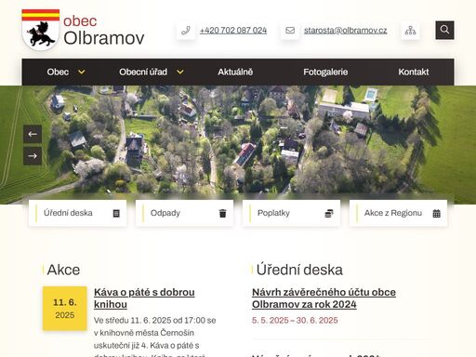
Task: Open the Odpady quick link tile
Action: pos(184,213)
